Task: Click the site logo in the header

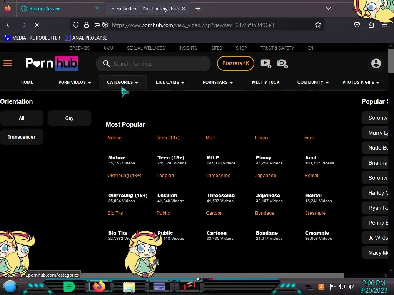Action: tap(52, 63)
